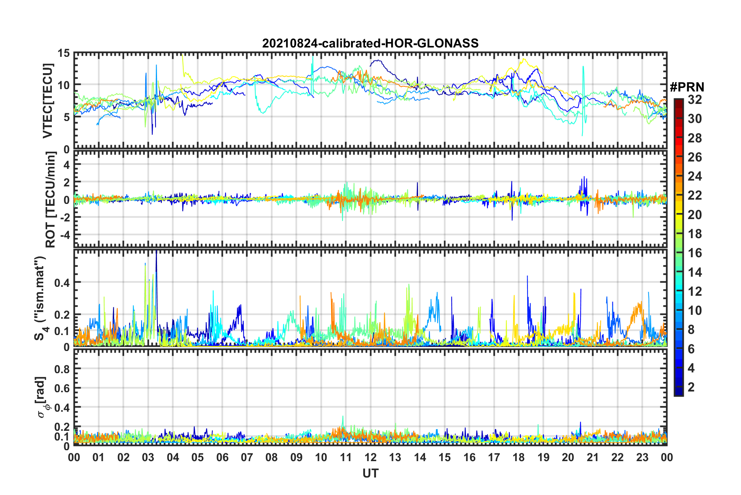Click the ROT axis tick label 4
Screen dimensions: 741x495
coord(67,165)
